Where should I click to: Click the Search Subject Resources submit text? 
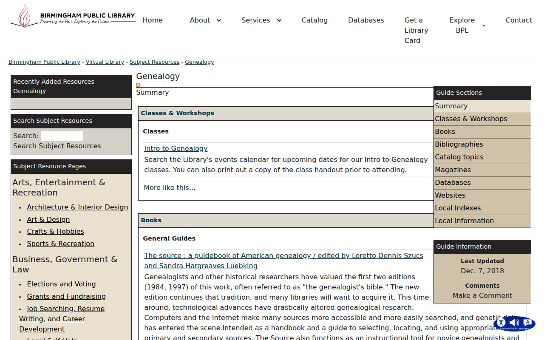(x=57, y=146)
